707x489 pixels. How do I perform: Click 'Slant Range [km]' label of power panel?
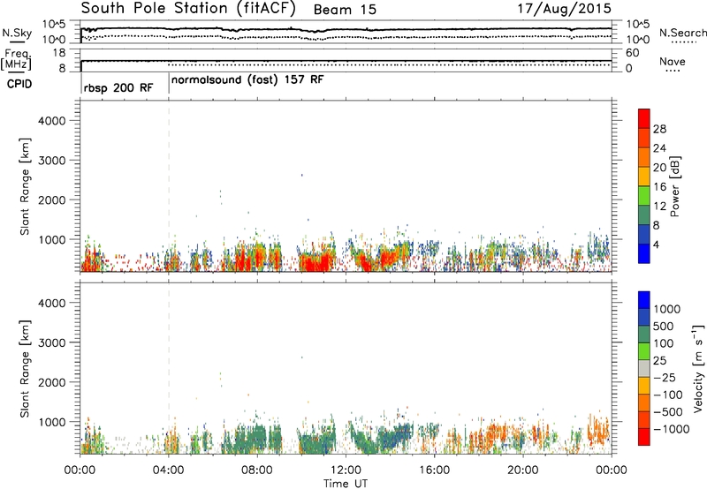pos(25,186)
